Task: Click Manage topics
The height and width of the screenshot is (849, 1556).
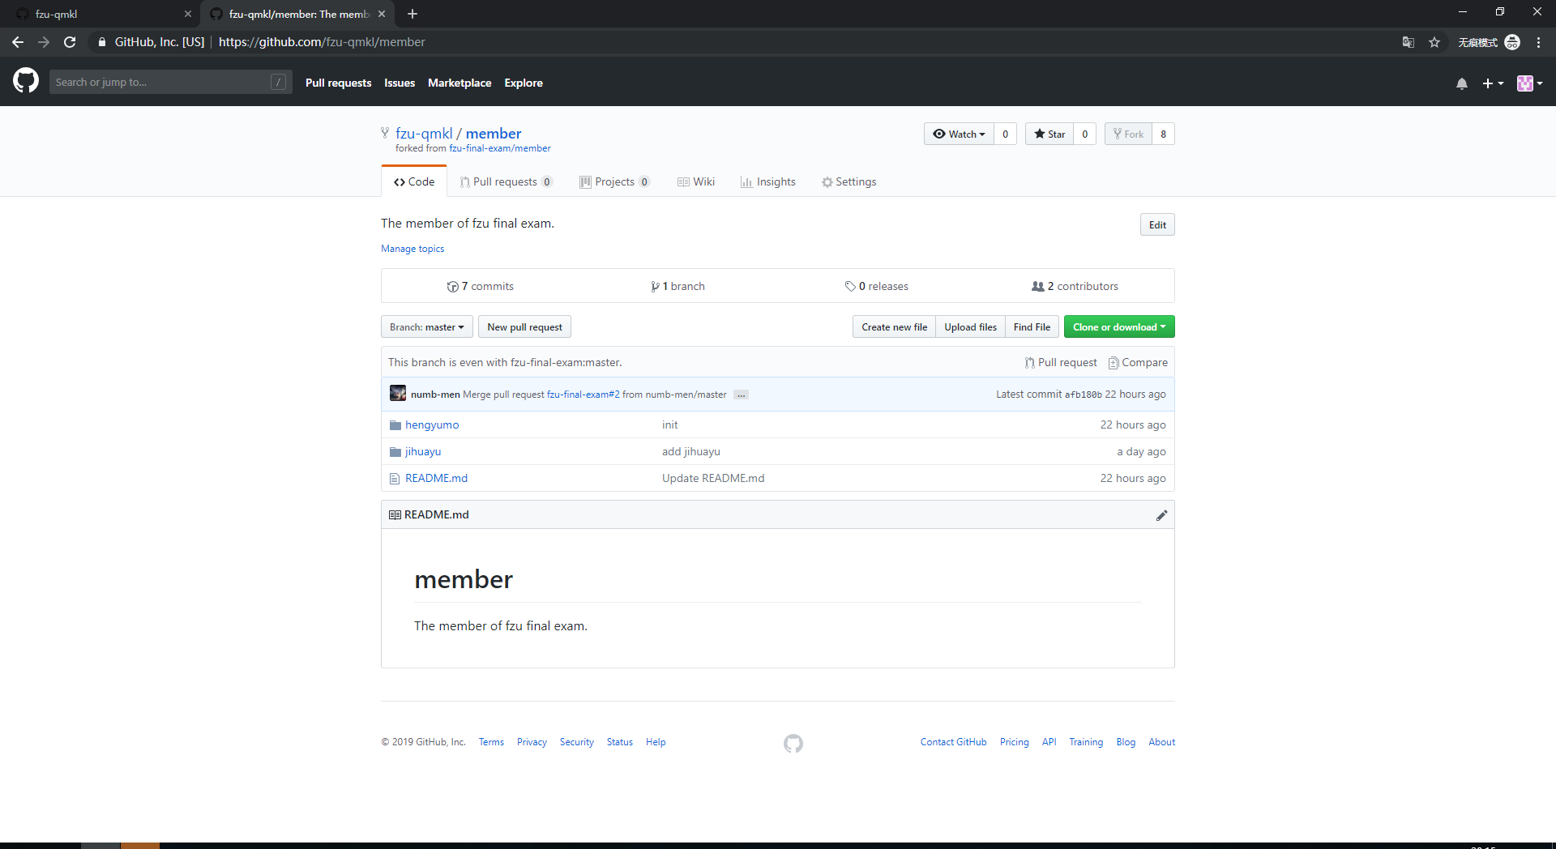Action: [x=413, y=249]
